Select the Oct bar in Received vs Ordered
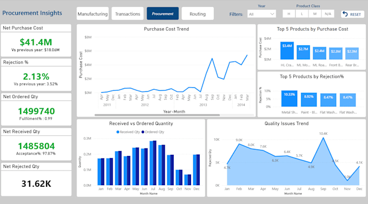This screenshot has width=368, height=204. pos(179,178)
